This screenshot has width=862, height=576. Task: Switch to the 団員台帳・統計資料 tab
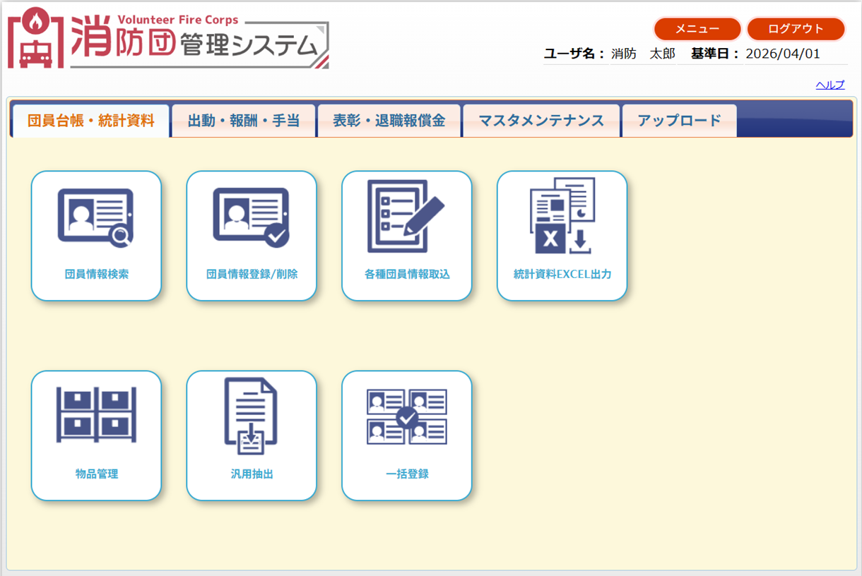point(91,121)
